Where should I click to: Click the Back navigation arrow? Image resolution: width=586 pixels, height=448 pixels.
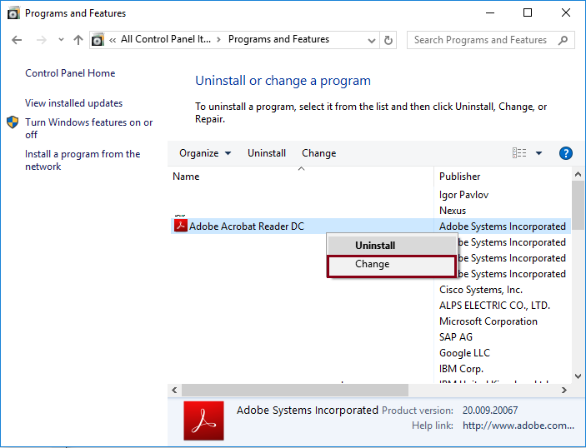pyautogui.click(x=17, y=40)
